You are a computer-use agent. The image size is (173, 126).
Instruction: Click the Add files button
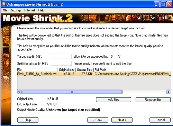coord(113,100)
